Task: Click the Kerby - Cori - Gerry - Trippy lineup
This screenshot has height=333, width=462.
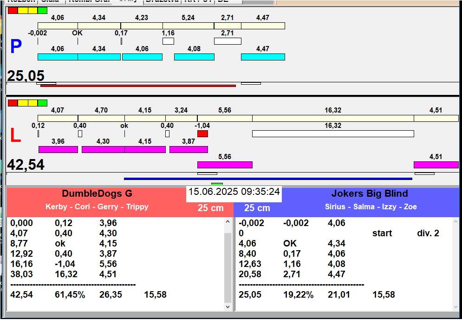Action: click(97, 206)
